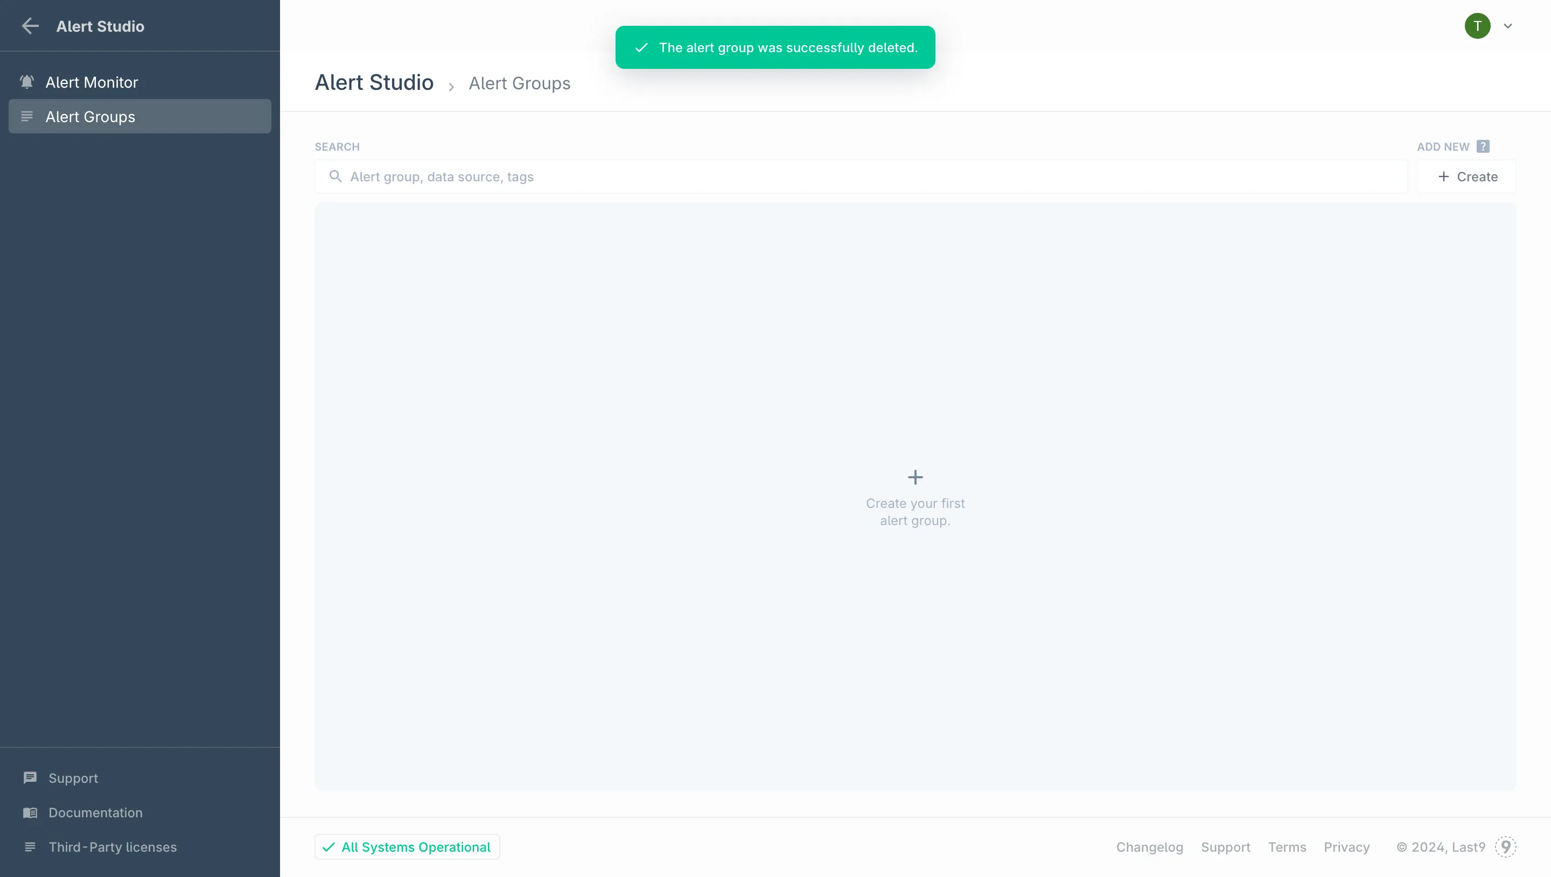
Task: Open All Systems Operational status badge
Action: click(407, 847)
